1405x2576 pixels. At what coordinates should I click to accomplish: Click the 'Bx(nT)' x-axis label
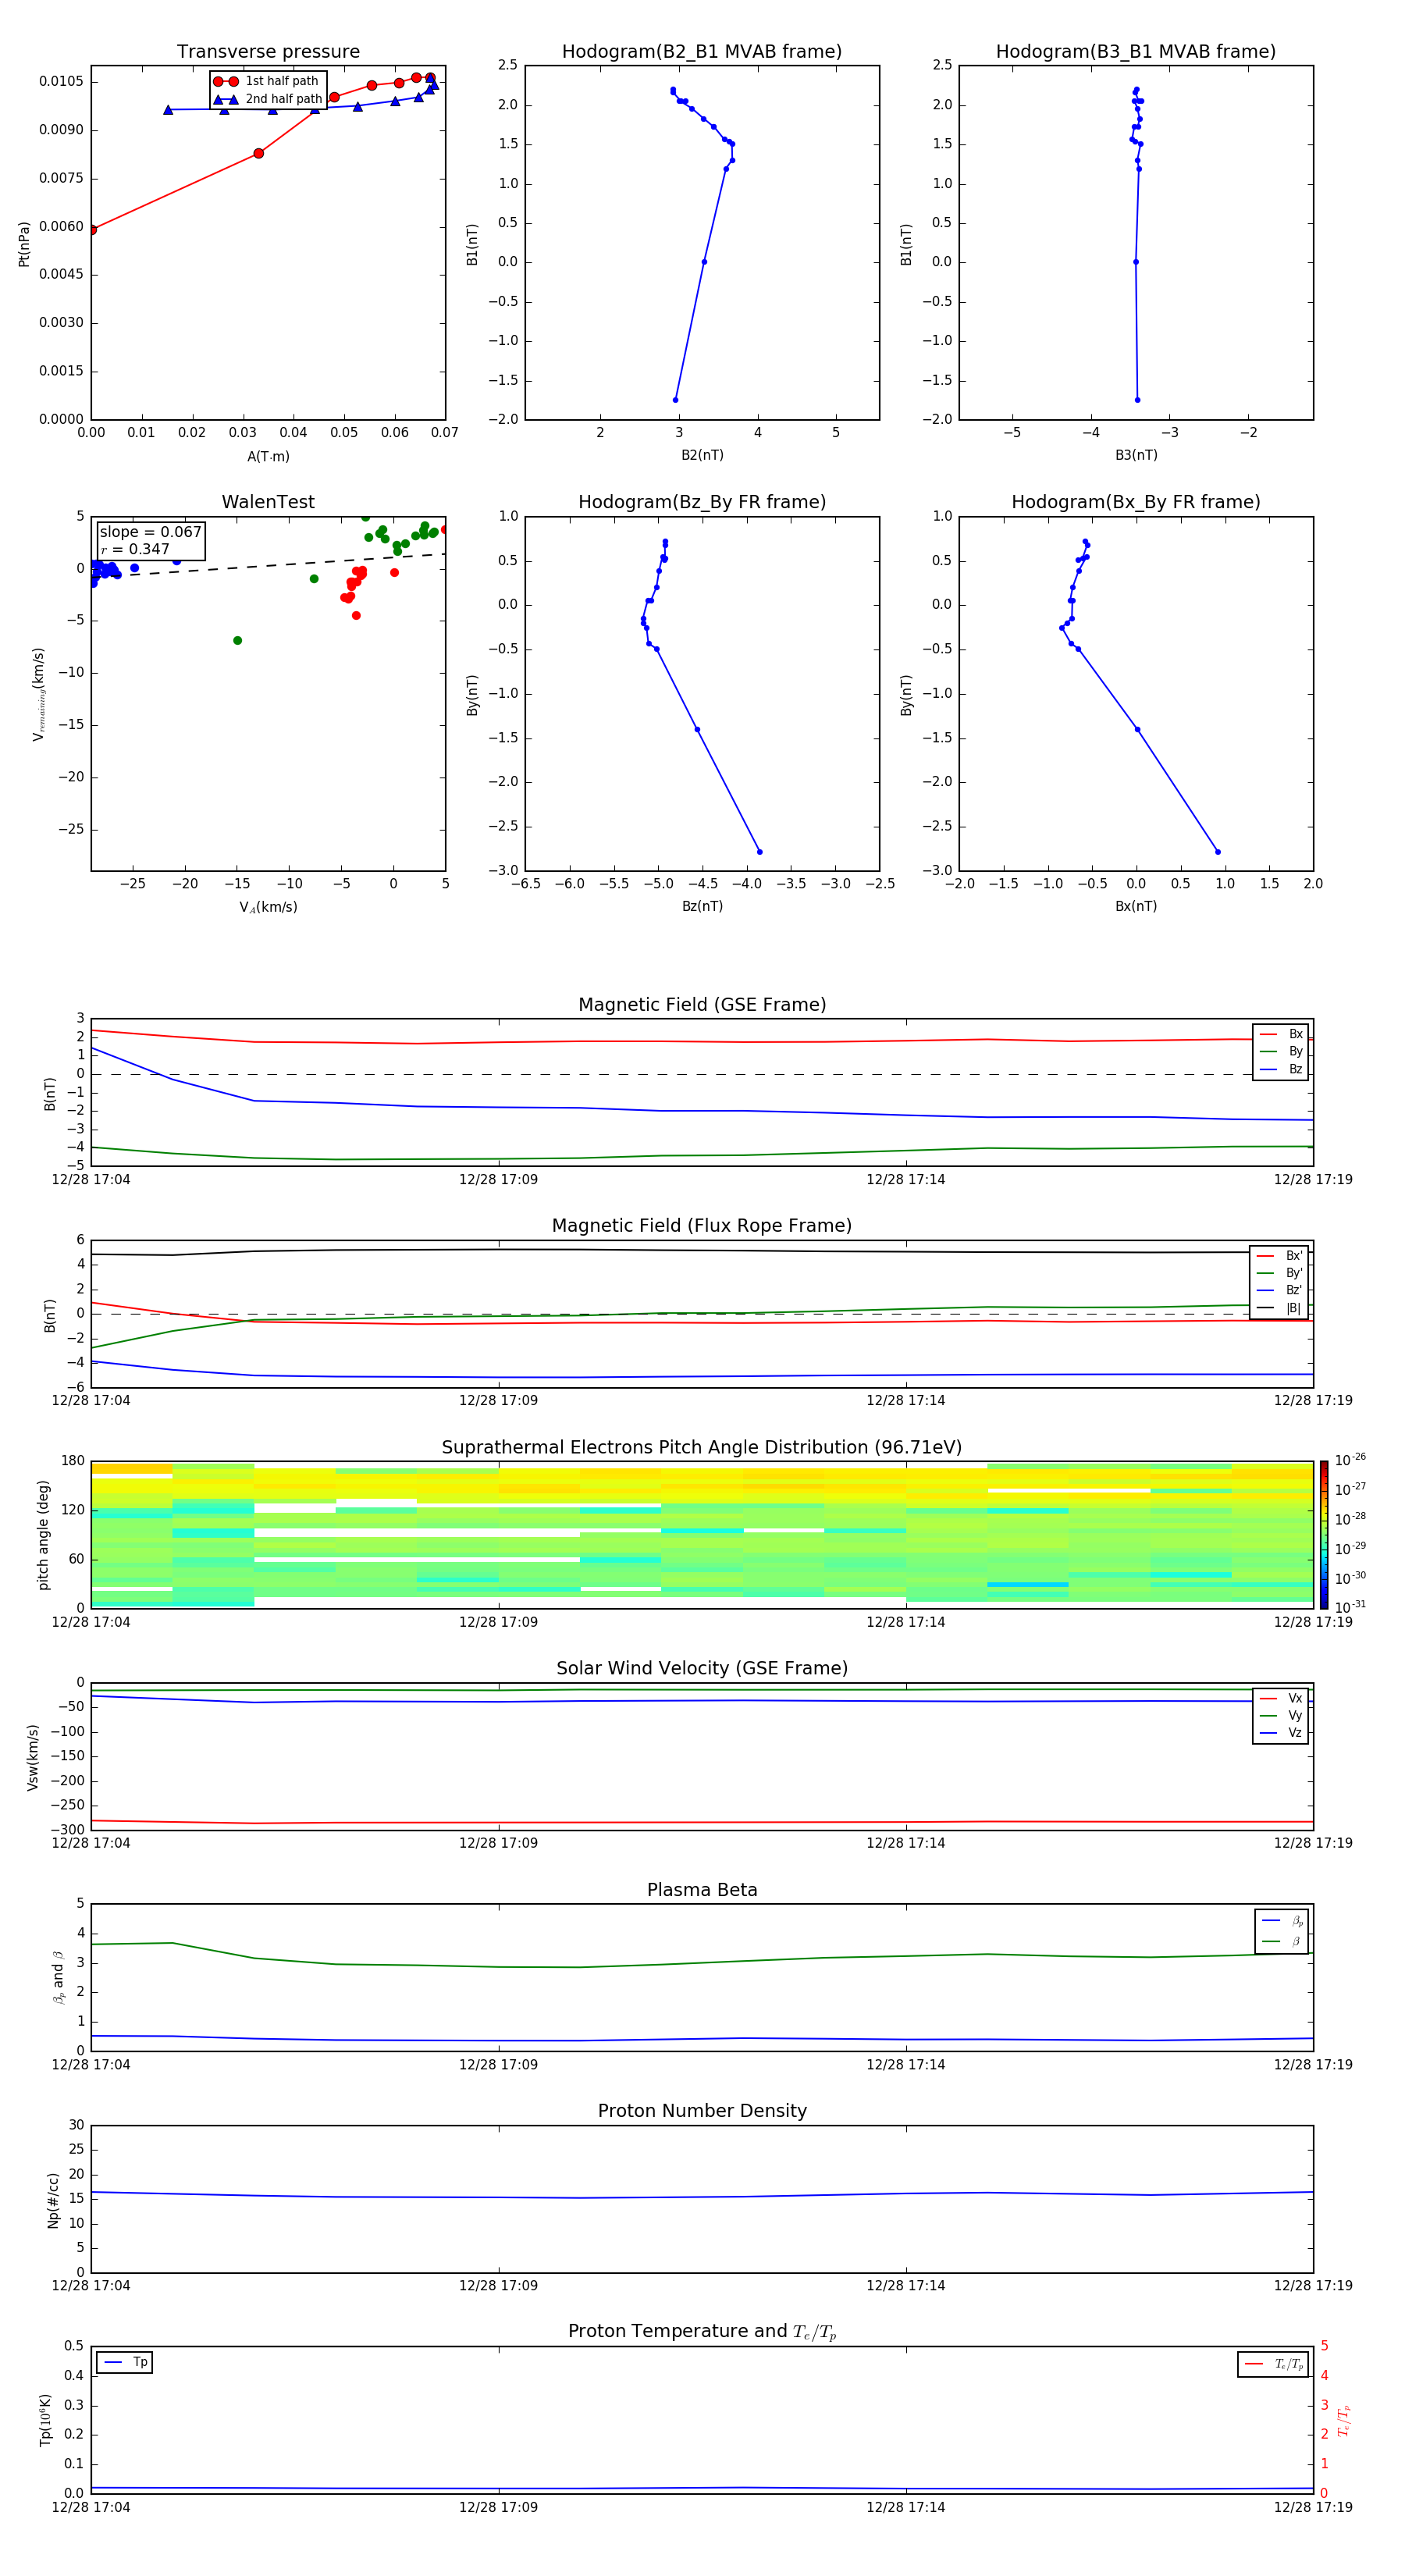(1136, 906)
